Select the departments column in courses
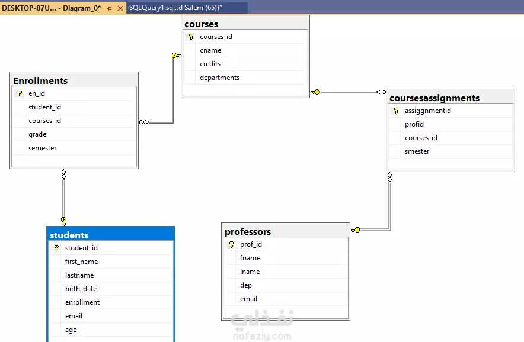The width and height of the screenshot is (524, 342). pyautogui.click(x=245, y=78)
